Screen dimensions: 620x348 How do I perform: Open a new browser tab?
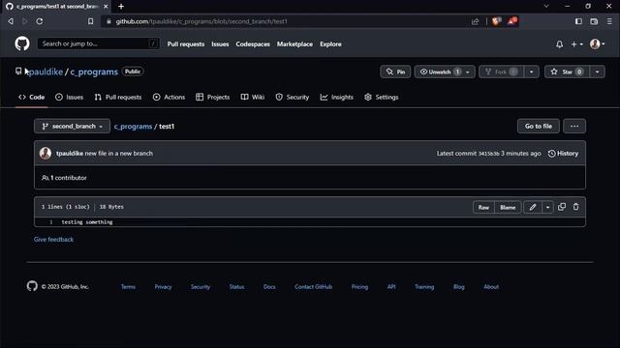121,7
